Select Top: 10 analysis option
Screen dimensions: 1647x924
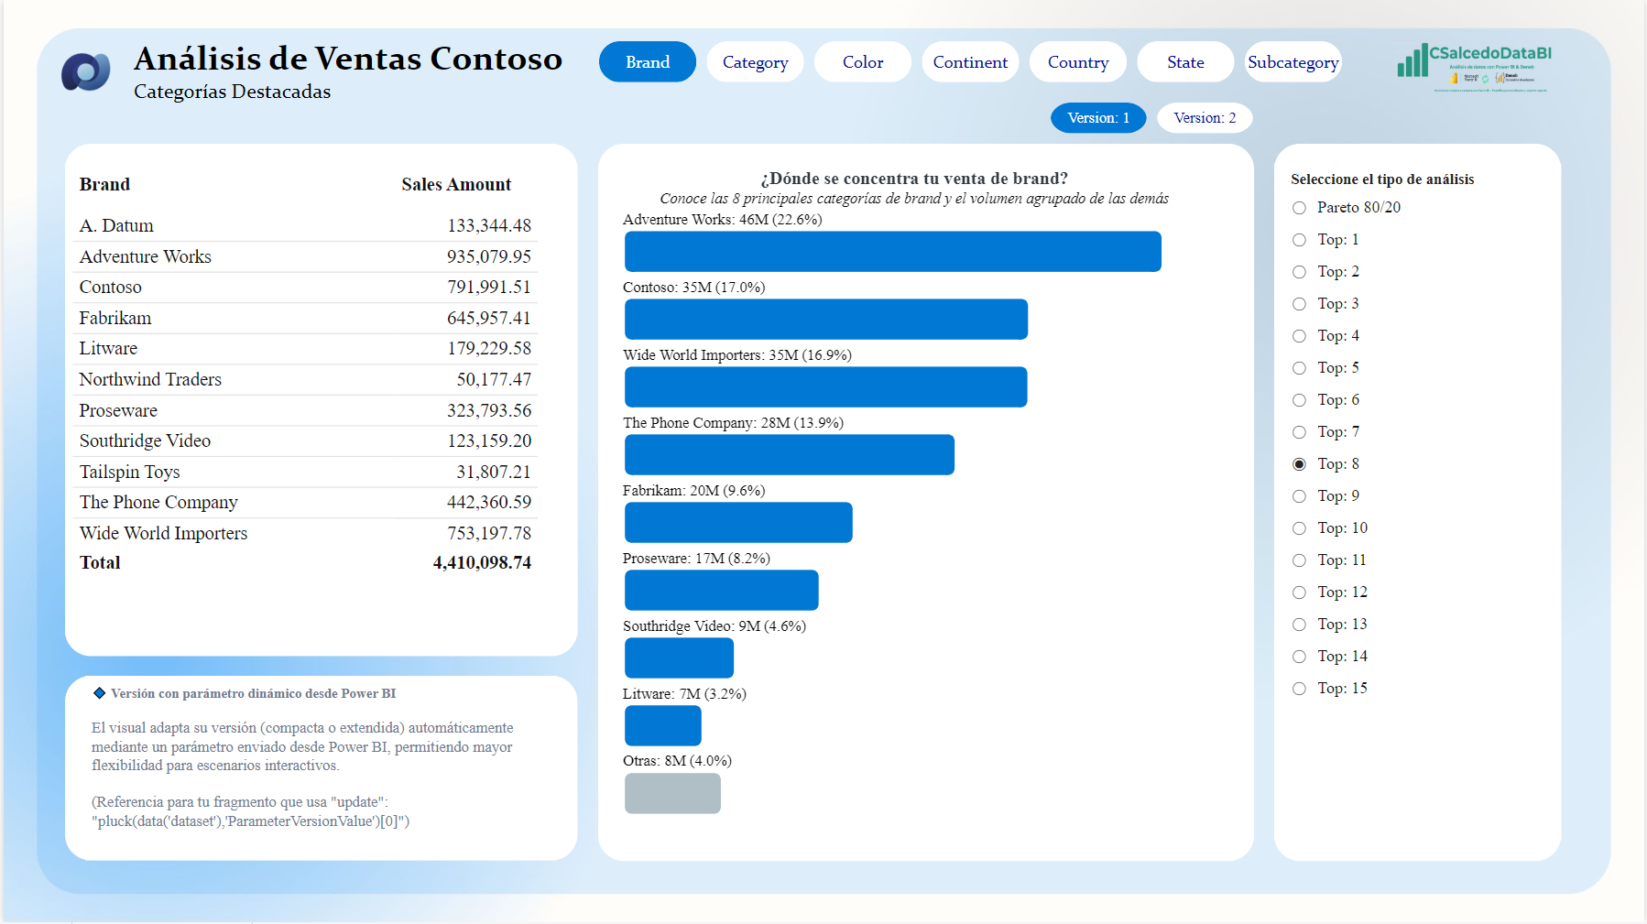click(x=1299, y=528)
